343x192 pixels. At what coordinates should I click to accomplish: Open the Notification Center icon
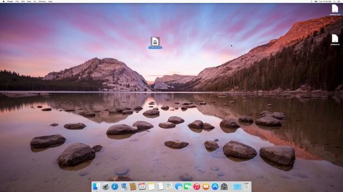[x=339, y=1]
